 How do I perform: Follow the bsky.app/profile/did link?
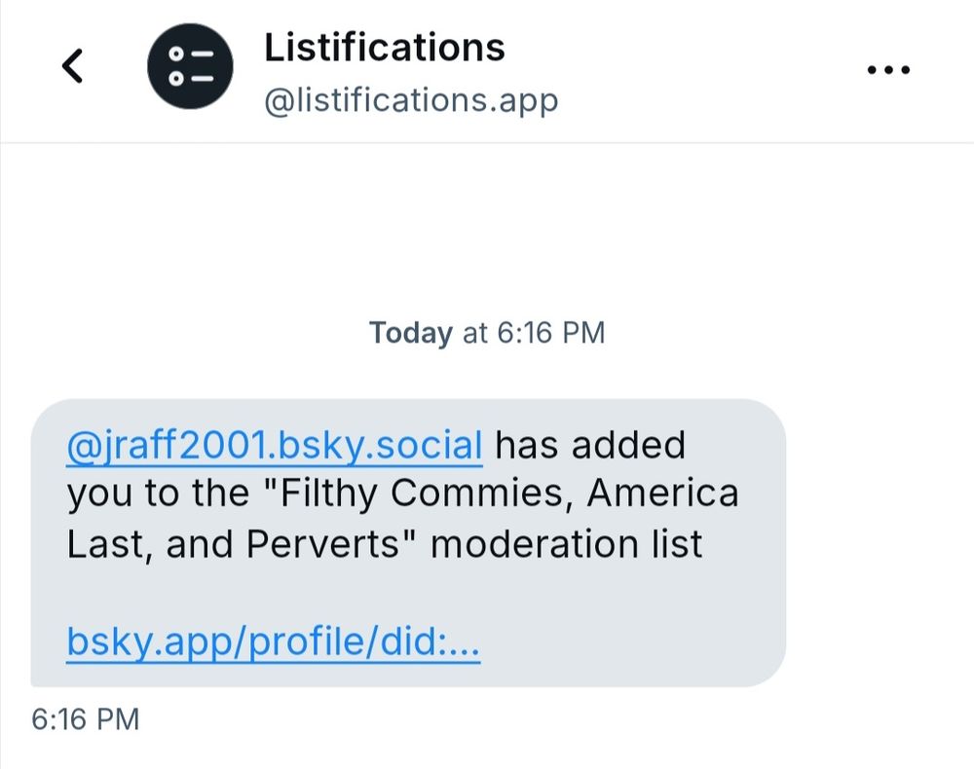(x=274, y=641)
